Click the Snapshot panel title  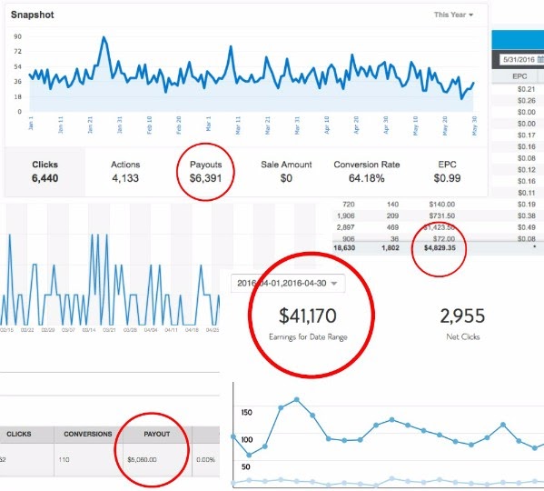(x=33, y=15)
